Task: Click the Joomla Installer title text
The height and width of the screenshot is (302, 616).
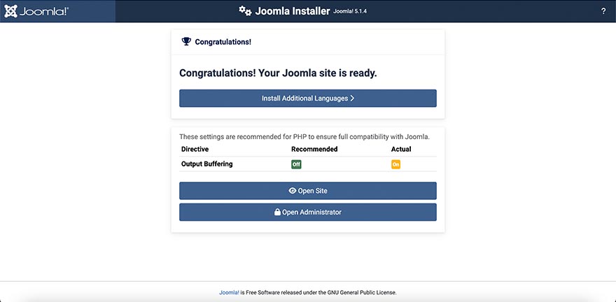Action: coord(293,11)
